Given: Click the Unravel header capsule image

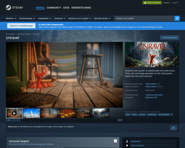Looking at the screenshot, I should click(152, 55).
